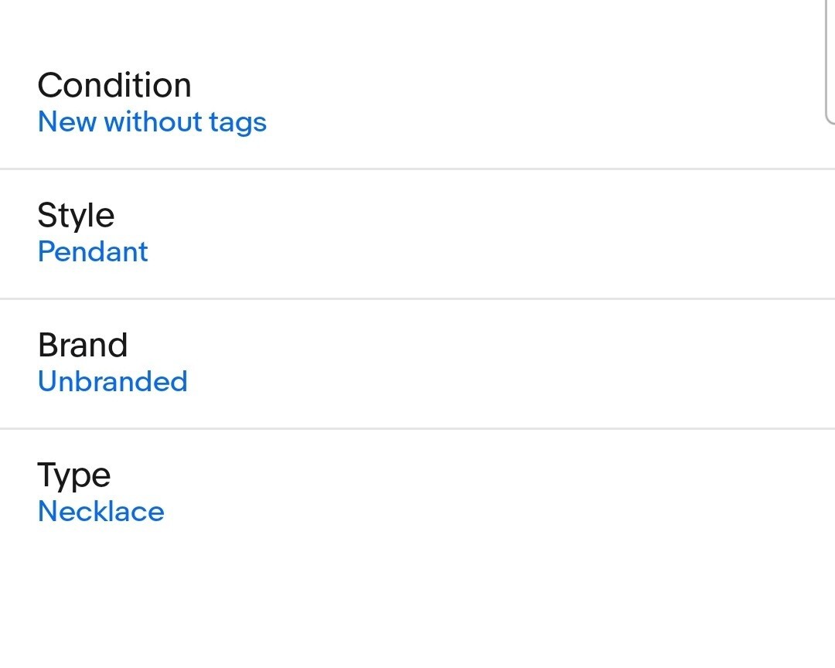
Task: Tap the Type field label
Action: 74,475
